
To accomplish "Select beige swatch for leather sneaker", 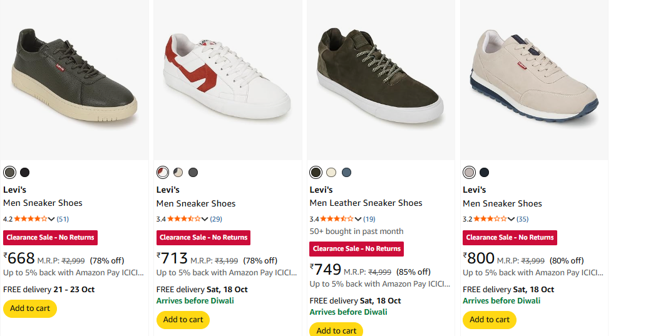I will click(331, 173).
